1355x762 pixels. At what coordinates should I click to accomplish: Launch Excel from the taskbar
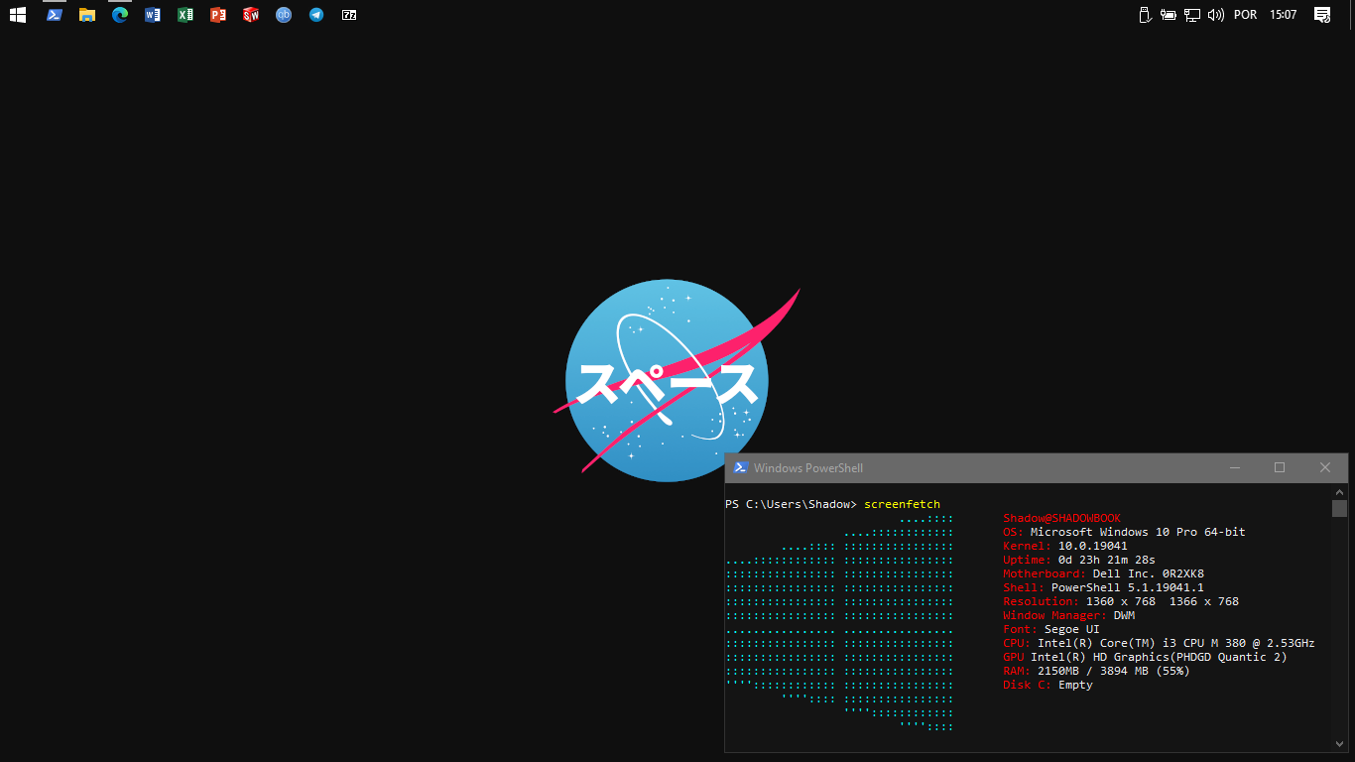tap(185, 15)
